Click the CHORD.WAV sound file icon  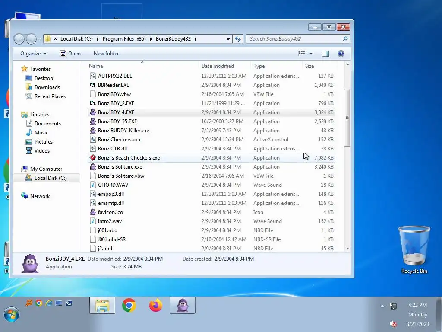pyautogui.click(x=93, y=185)
